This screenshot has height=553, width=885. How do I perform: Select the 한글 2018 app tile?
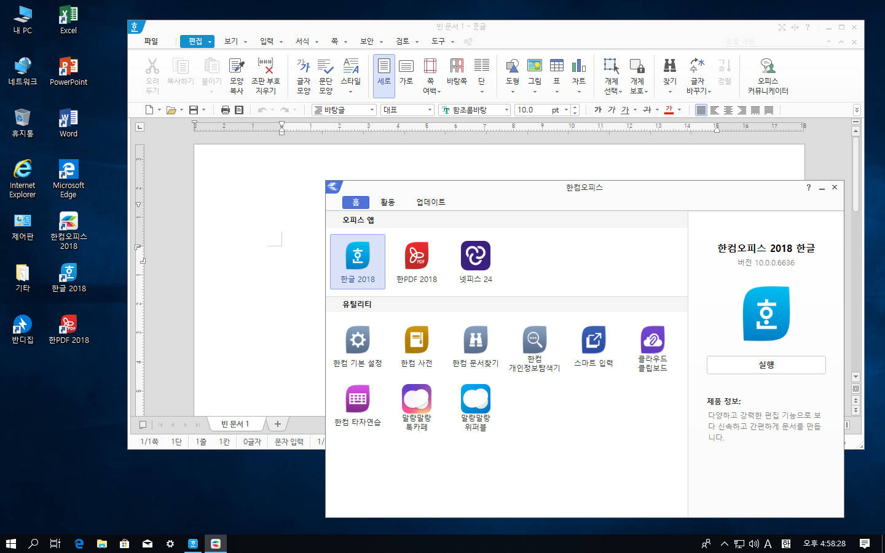point(358,262)
